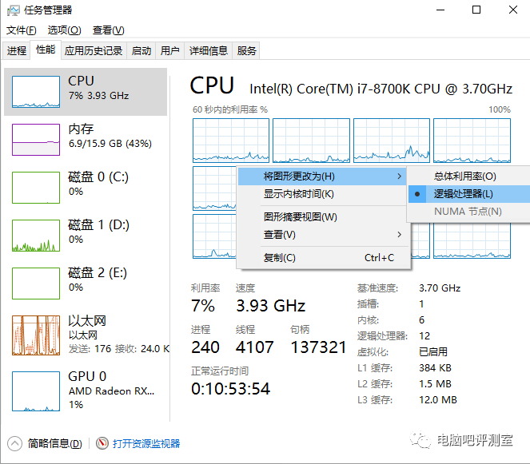Expand 将图形更改为(H) submenu

coord(322,176)
